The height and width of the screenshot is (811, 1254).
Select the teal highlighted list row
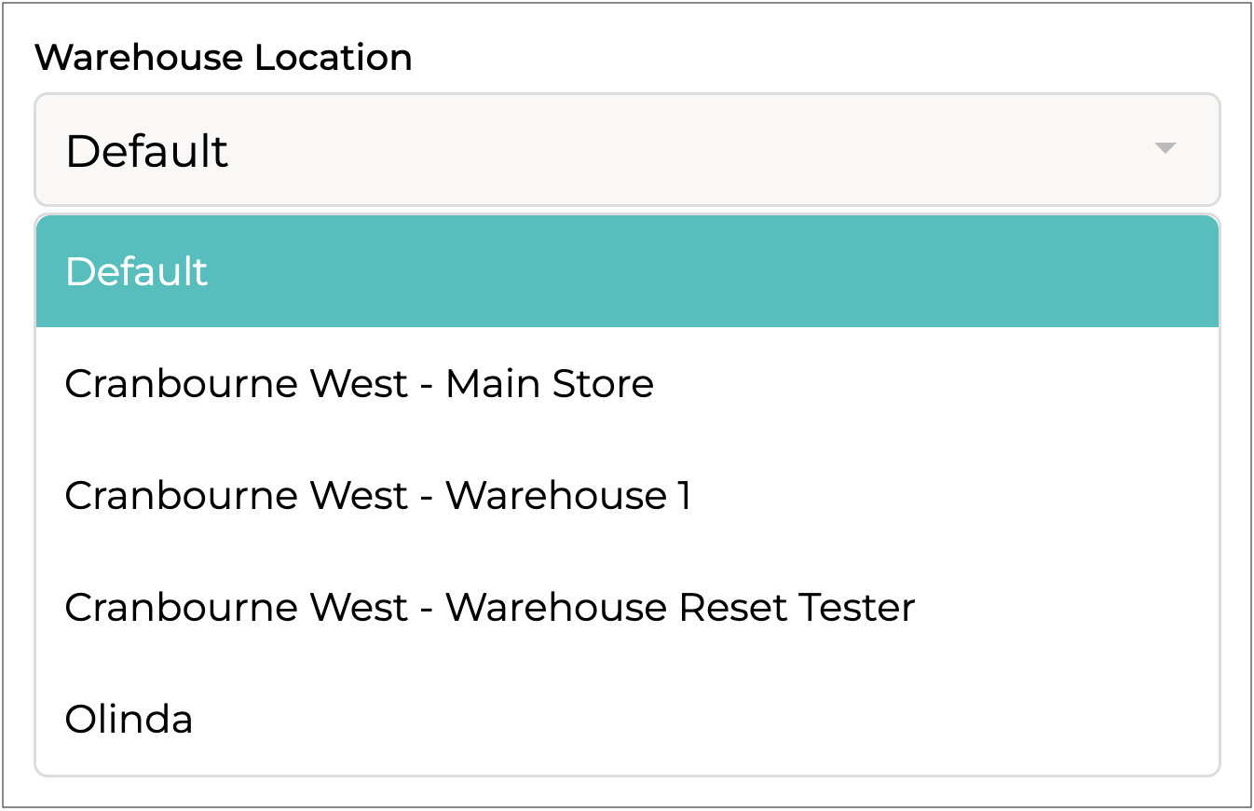tap(626, 271)
